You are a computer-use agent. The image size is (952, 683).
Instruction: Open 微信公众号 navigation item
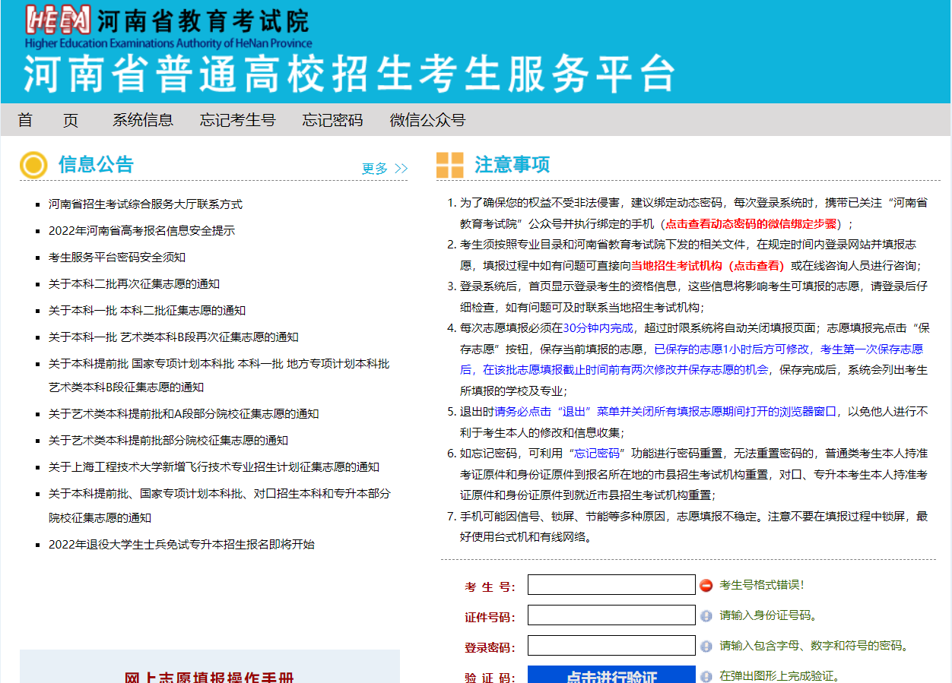pos(427,120)
